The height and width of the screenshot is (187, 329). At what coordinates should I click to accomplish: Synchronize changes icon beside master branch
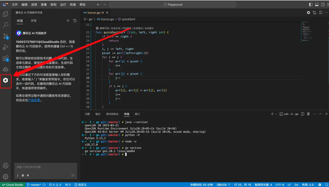44,185
